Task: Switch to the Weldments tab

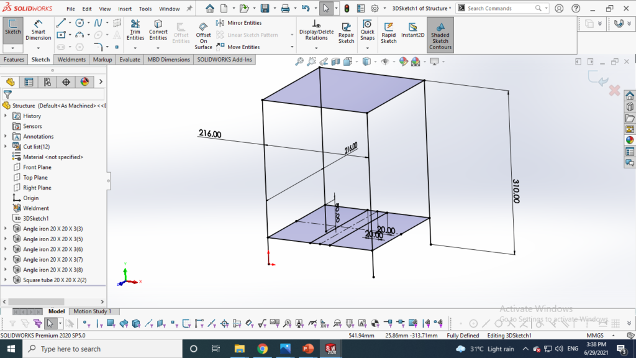Action: (x=71, y=59)
